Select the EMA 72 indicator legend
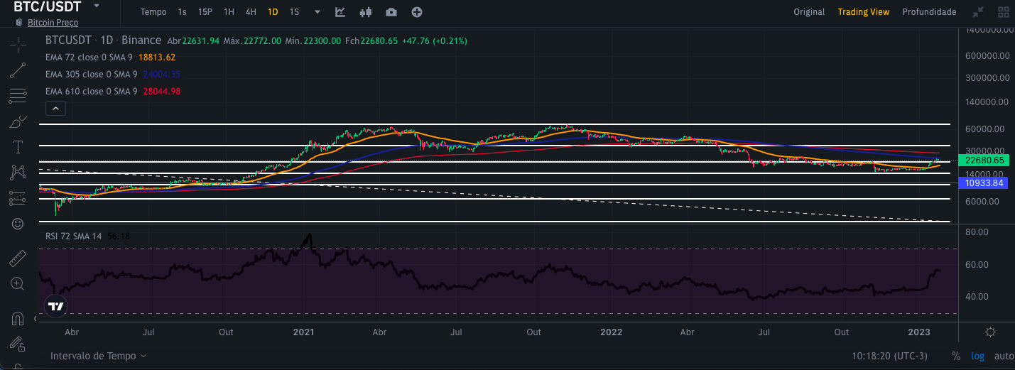Screen dimensions: 1015x370 [110, 58]
